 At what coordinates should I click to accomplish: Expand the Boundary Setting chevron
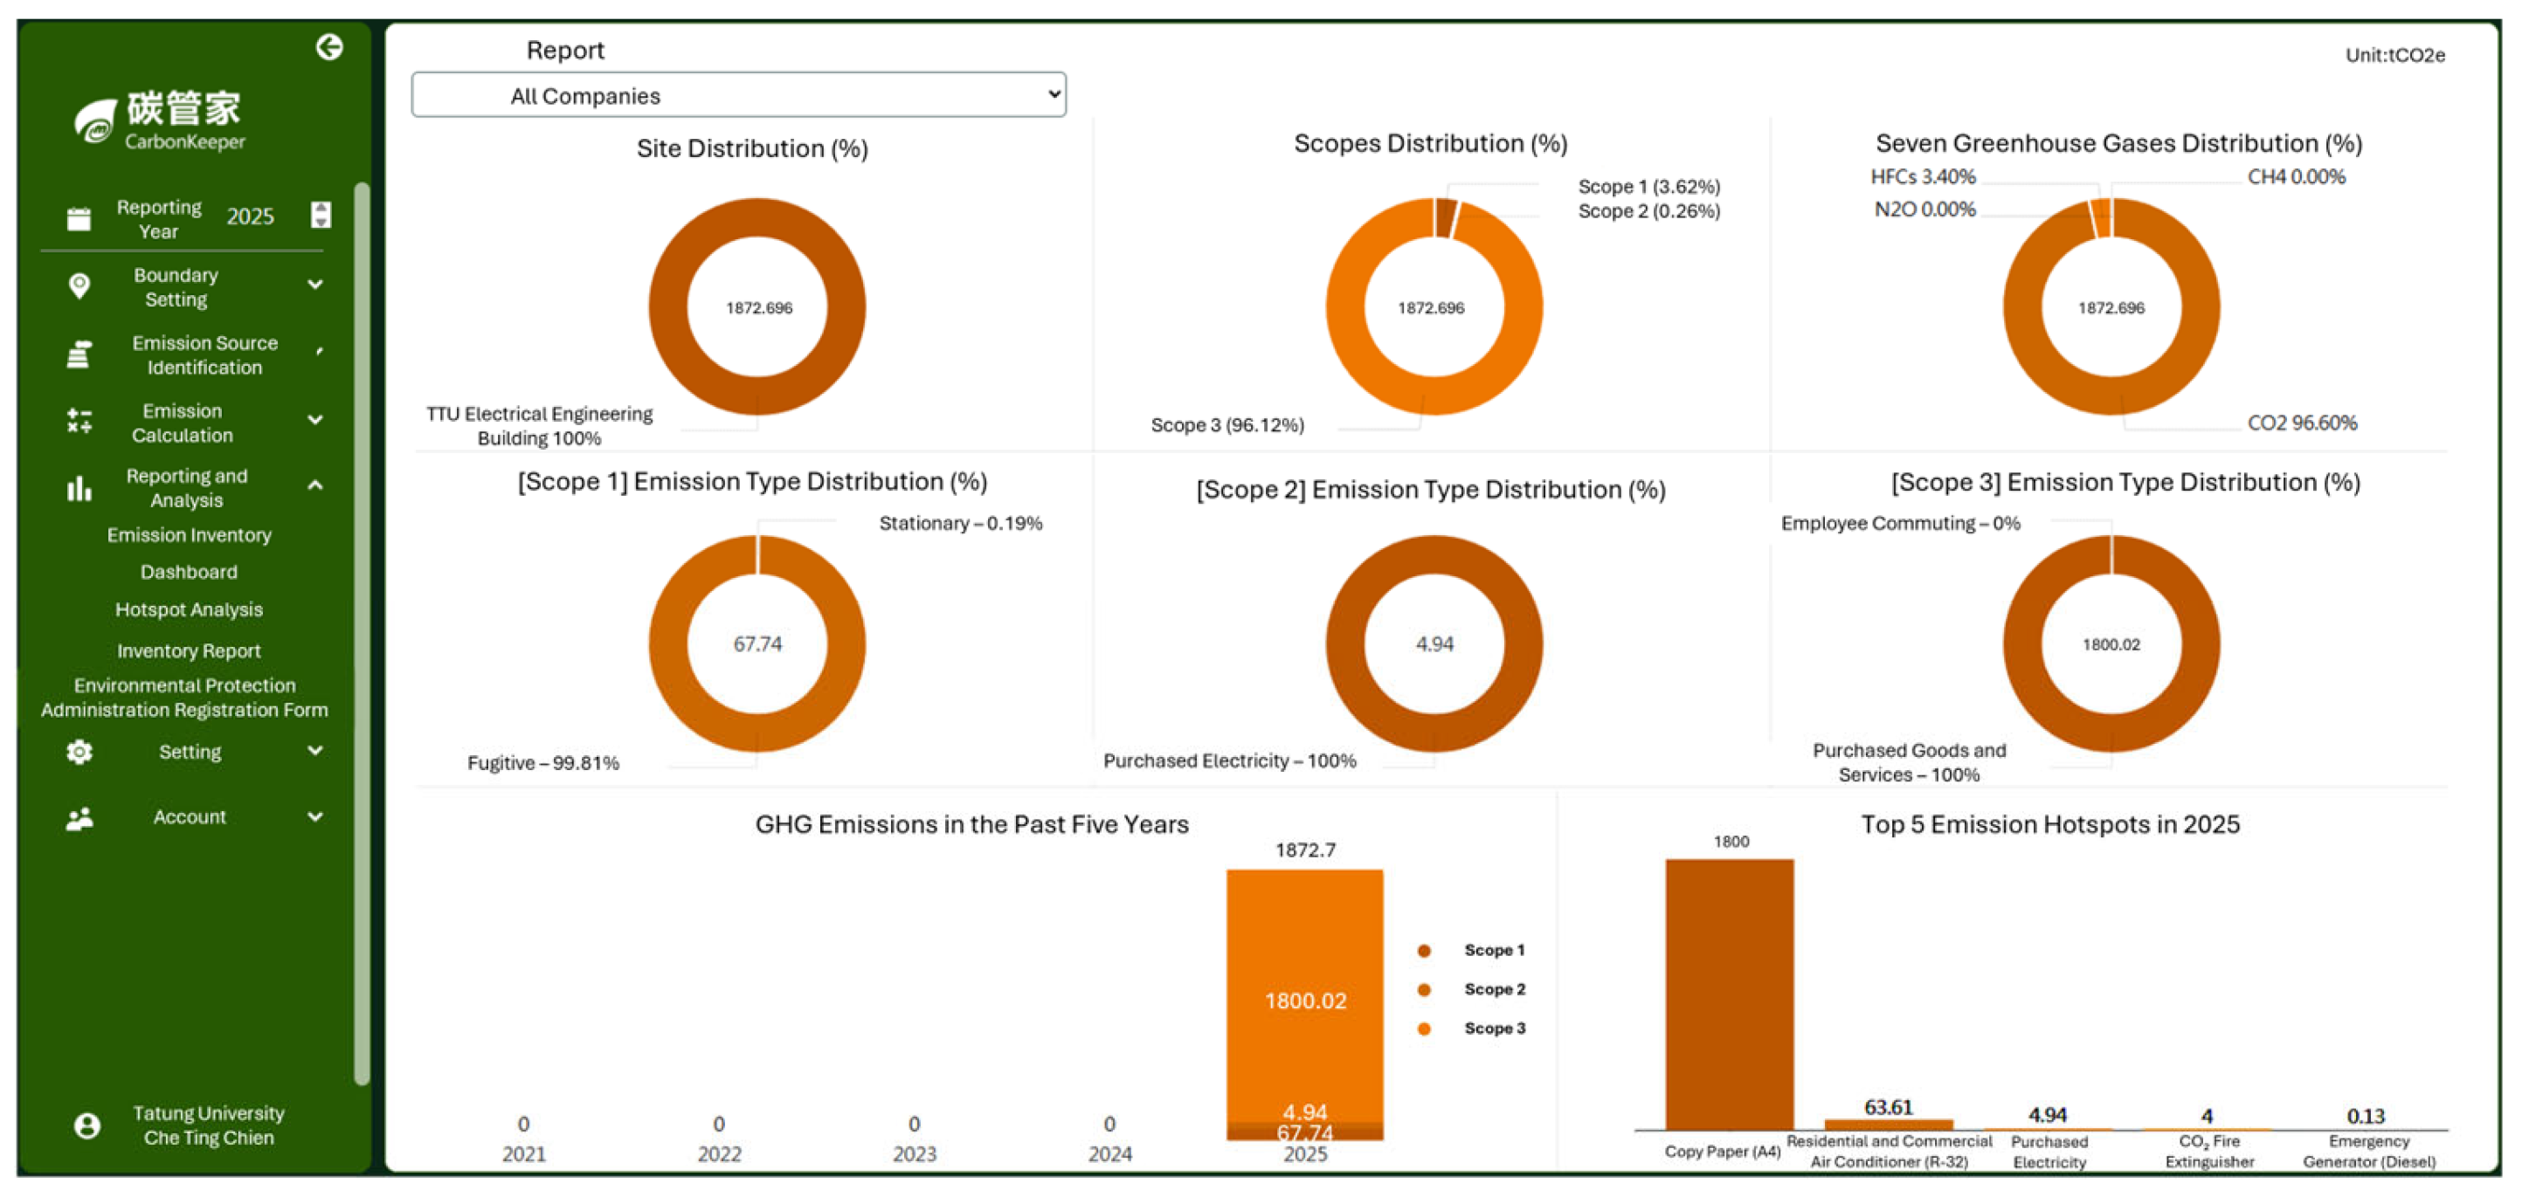[315, 285]
